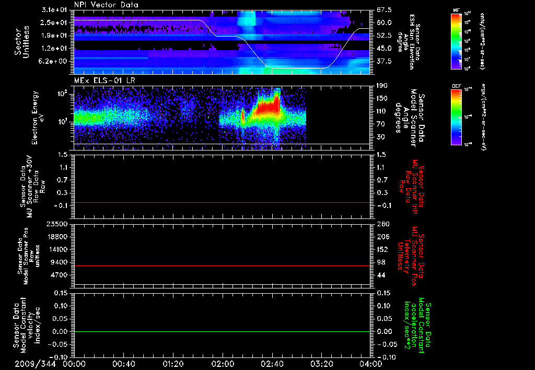
Task: Click the "152" telemetry axis tick label
Action: coord(382,249)
